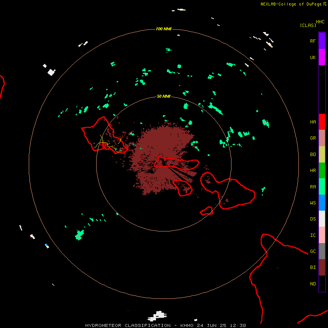Viewport: 328px width, 328px height.
Task: Click the KHMO 24 JUN 25 12:30 timestamp
Action: click(x=213, y=325)
